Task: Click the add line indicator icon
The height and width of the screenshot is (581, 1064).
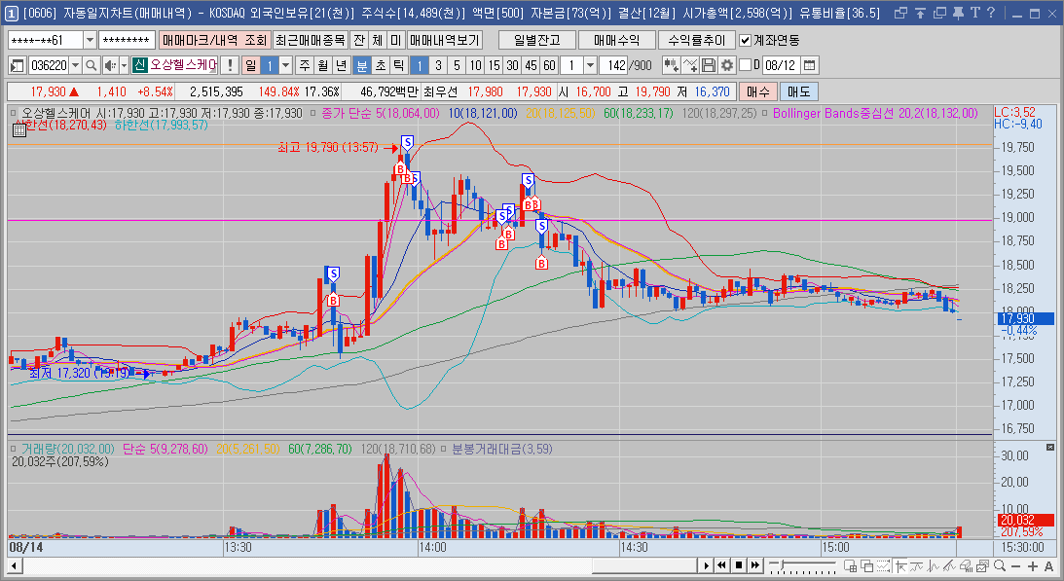Action: coord(690,65)
